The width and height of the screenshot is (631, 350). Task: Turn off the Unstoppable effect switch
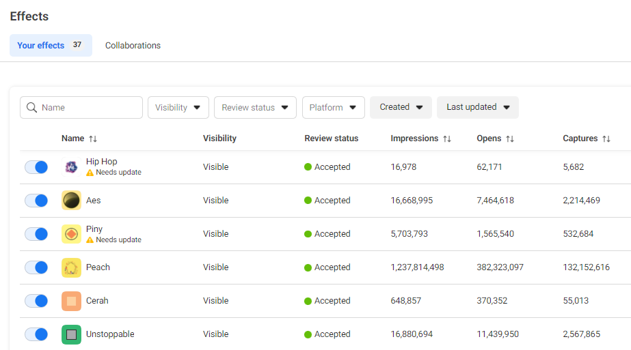point(36,334)
